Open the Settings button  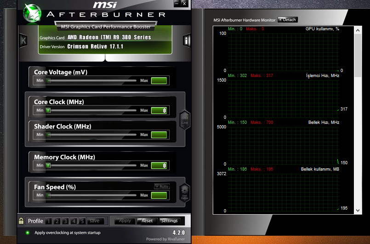169,221
